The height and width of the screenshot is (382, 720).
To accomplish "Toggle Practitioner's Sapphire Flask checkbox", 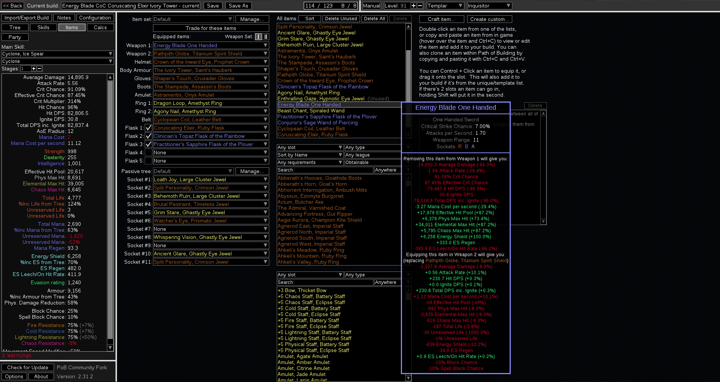I will click(148, 144).
